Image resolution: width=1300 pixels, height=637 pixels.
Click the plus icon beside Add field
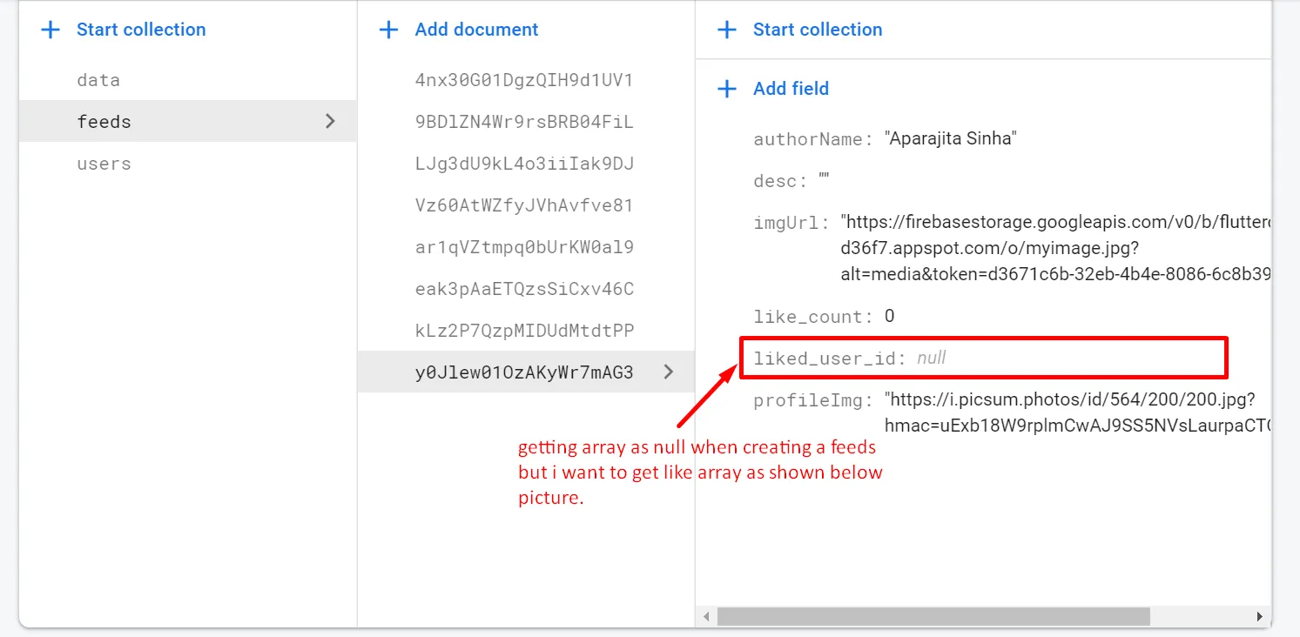click(726, 89)
